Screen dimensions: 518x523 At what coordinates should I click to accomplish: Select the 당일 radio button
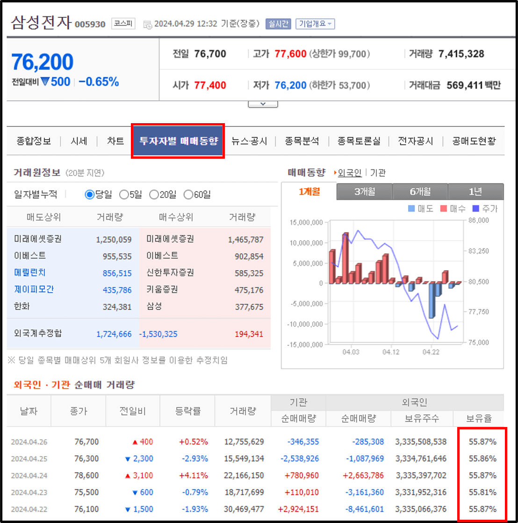pos(89,194)
